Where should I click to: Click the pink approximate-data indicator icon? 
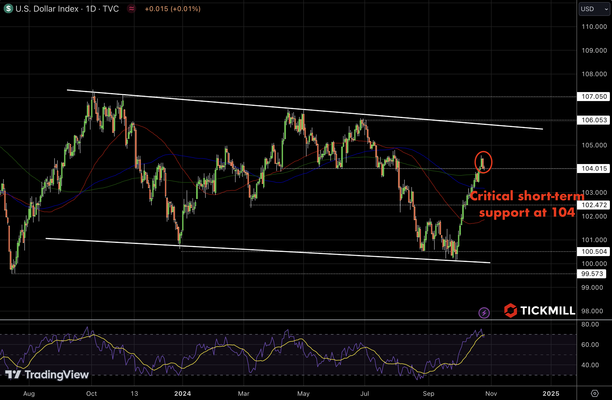[131, 9]
